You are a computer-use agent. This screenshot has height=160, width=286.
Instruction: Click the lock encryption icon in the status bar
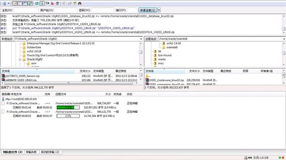[x=246, y=158]
